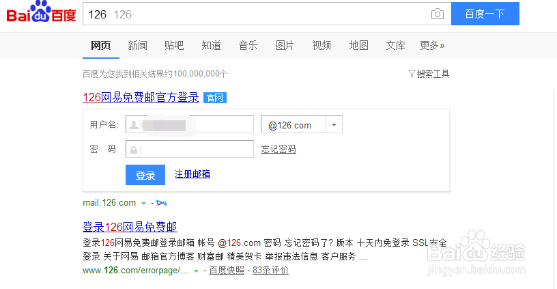Click the @126.com domain selector text

point(290,125)
